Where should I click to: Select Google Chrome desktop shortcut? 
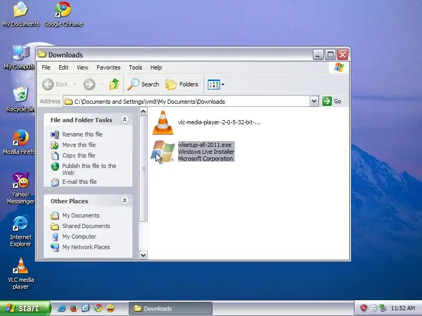[x=63, y=14]
